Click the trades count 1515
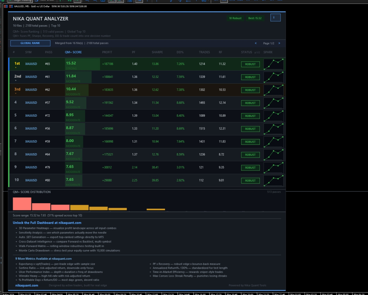Viewport: 368px width, 295px height. 202,129
